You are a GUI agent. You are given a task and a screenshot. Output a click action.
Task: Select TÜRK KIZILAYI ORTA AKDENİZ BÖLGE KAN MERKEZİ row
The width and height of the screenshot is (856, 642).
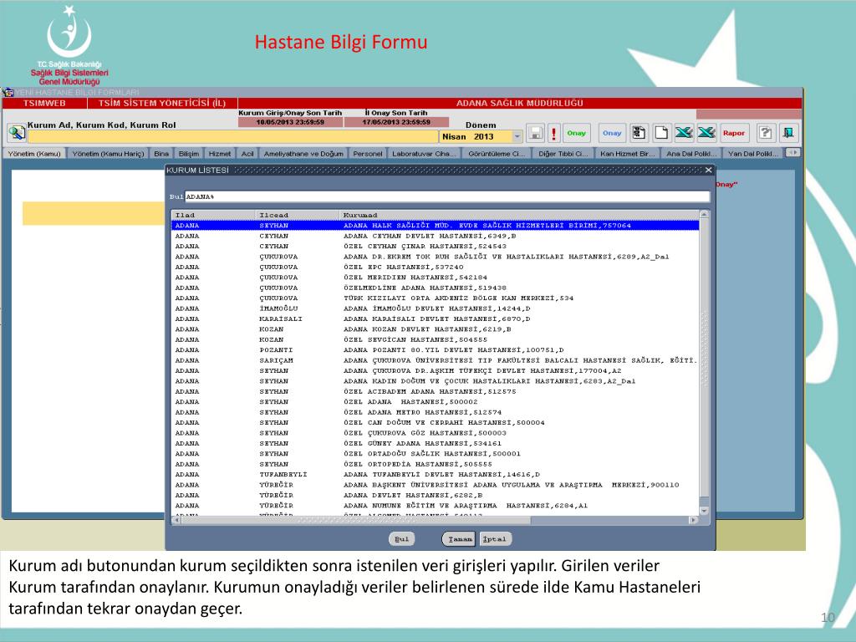435,298
